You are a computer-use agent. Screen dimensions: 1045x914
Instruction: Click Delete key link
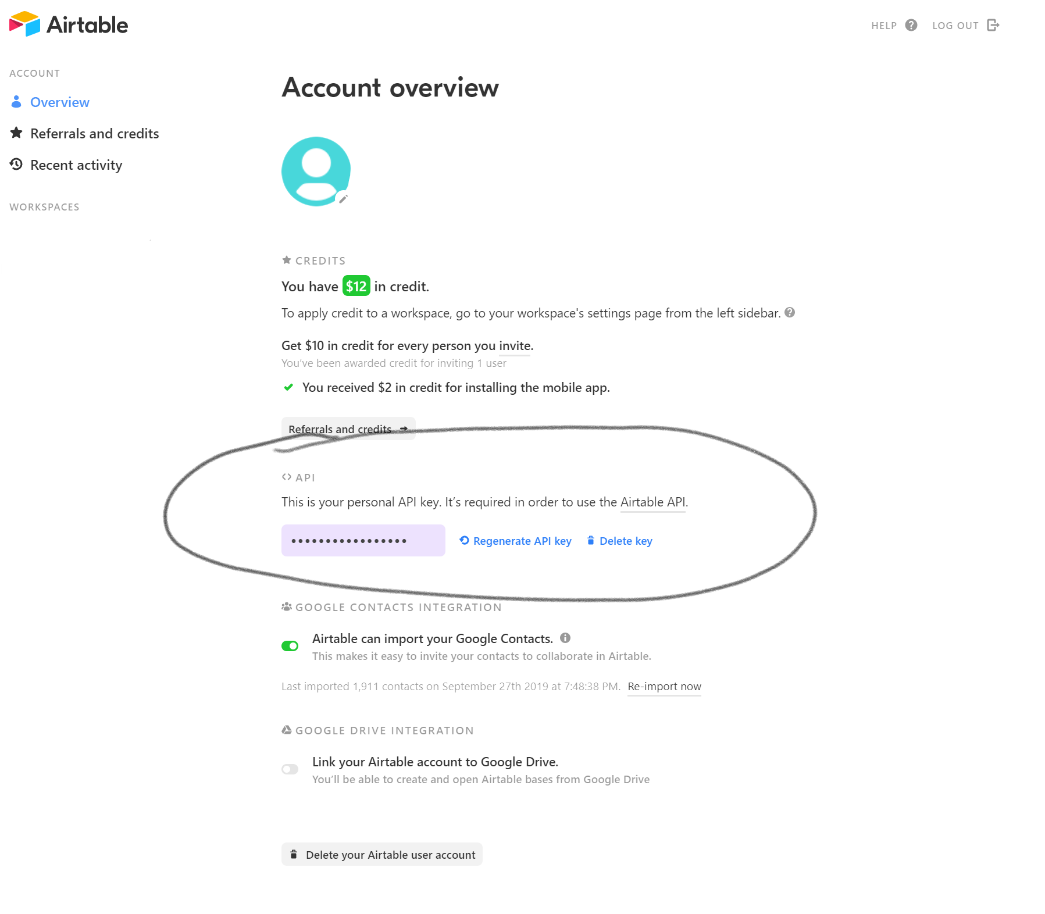point(626,541)
